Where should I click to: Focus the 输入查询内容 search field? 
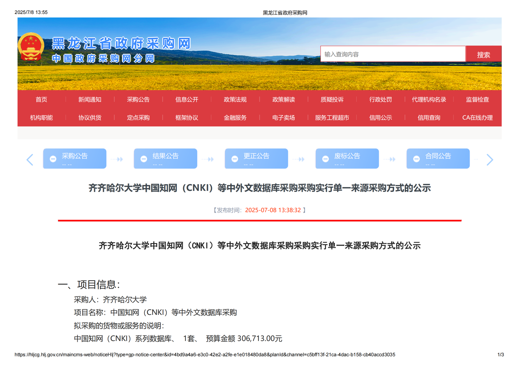(393, 54)
